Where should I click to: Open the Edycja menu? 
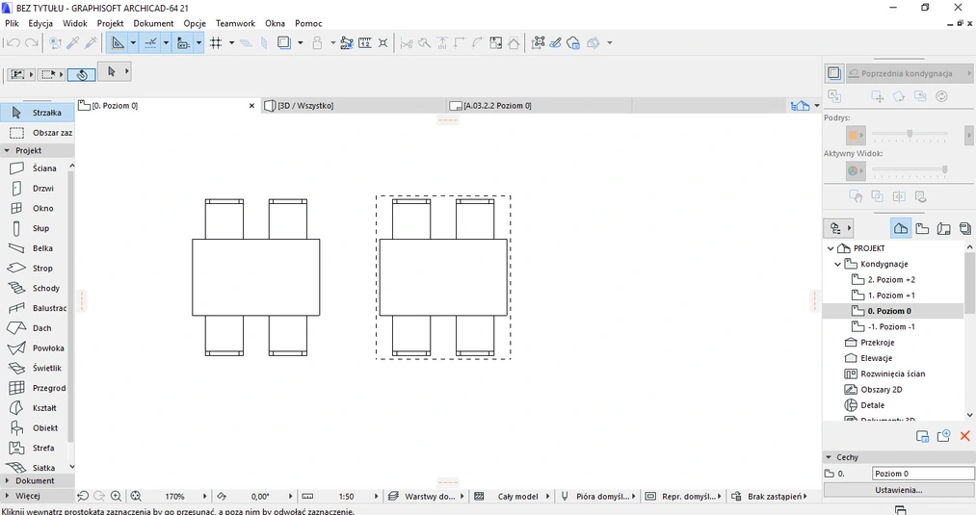40,23
